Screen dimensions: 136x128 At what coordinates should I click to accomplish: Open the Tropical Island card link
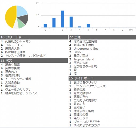(x=84, y=59)
